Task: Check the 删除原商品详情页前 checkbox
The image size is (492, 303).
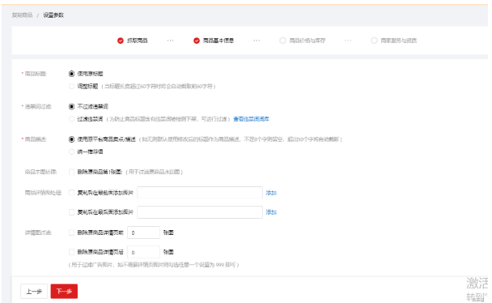Action: 71,233
